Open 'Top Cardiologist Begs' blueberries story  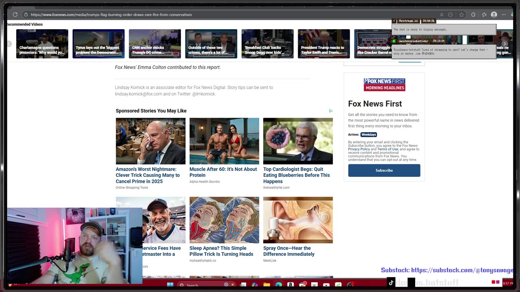coord(297,175)
